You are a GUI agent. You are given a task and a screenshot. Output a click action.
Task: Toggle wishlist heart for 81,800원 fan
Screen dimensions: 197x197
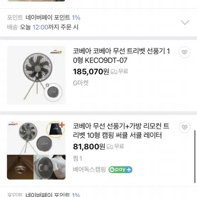(185, 127)
